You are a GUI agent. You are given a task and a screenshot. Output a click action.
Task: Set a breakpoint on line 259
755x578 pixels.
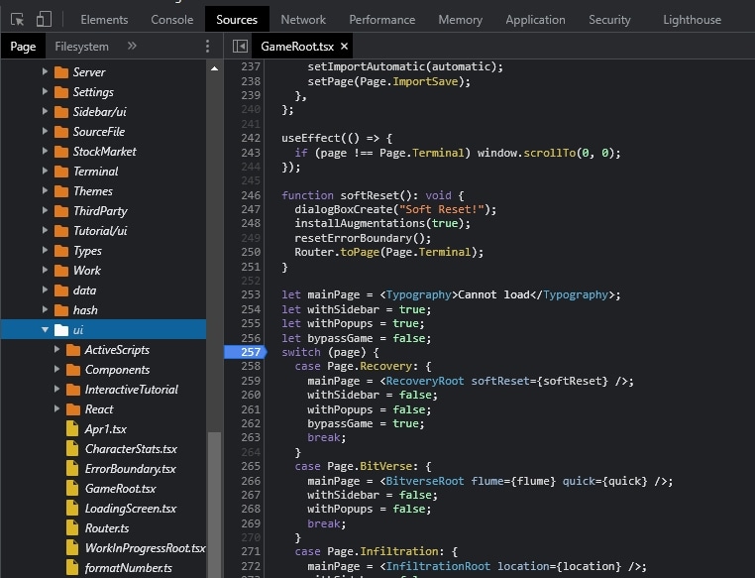251,381
